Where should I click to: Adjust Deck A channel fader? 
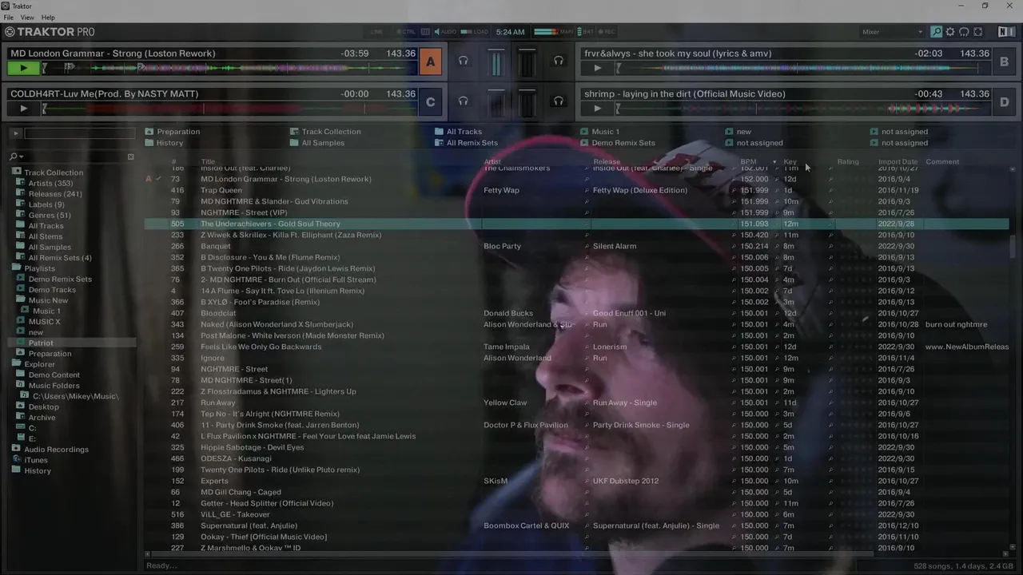point(496,62)
